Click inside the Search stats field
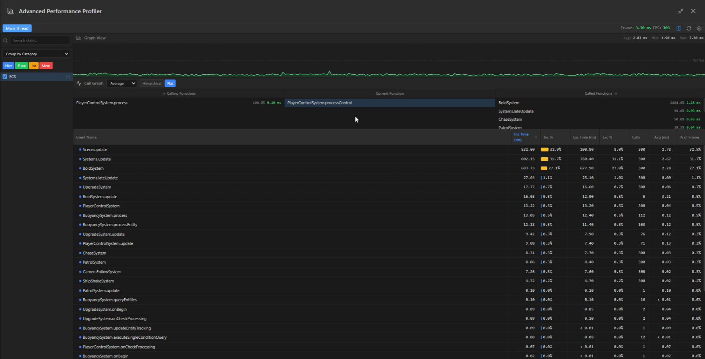Image resolution: width=705 pixels, height=359 pixels. tap(40, 40)
